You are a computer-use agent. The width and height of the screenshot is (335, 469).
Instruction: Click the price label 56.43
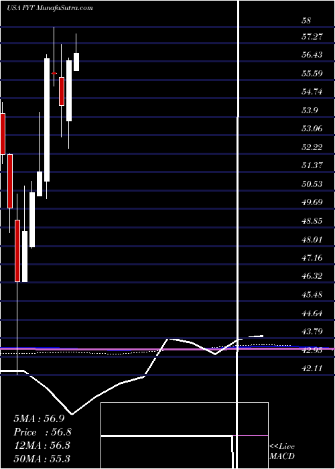click(312, 55)
